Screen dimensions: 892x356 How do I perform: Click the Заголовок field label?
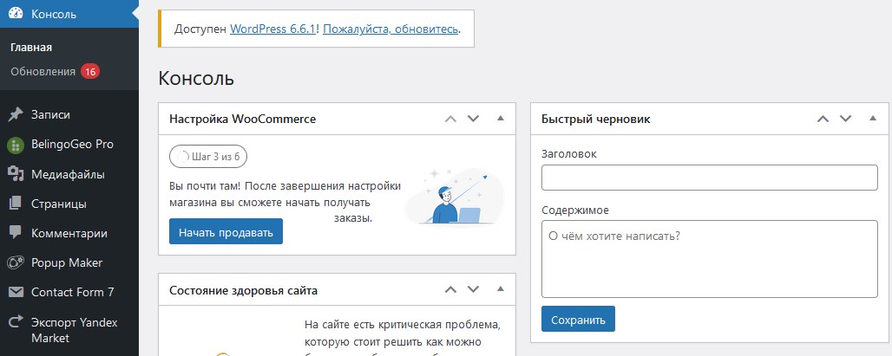tap(569, 154)
